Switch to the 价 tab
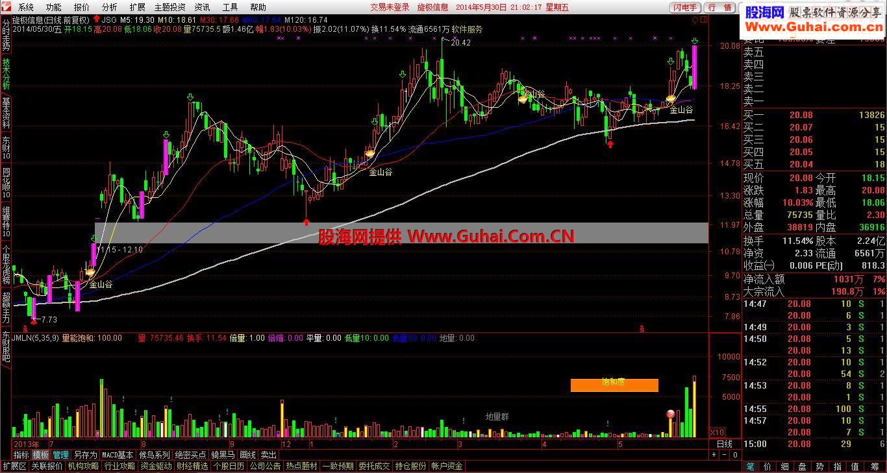887x473 pixels. click(768, 467)
